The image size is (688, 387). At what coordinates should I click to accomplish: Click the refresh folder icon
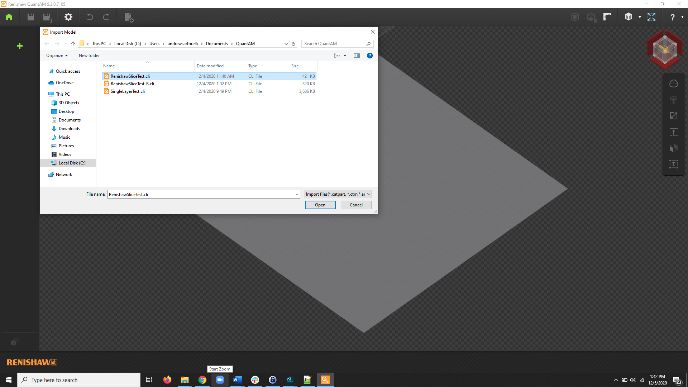pyautogui.click(x=293, y=44)
